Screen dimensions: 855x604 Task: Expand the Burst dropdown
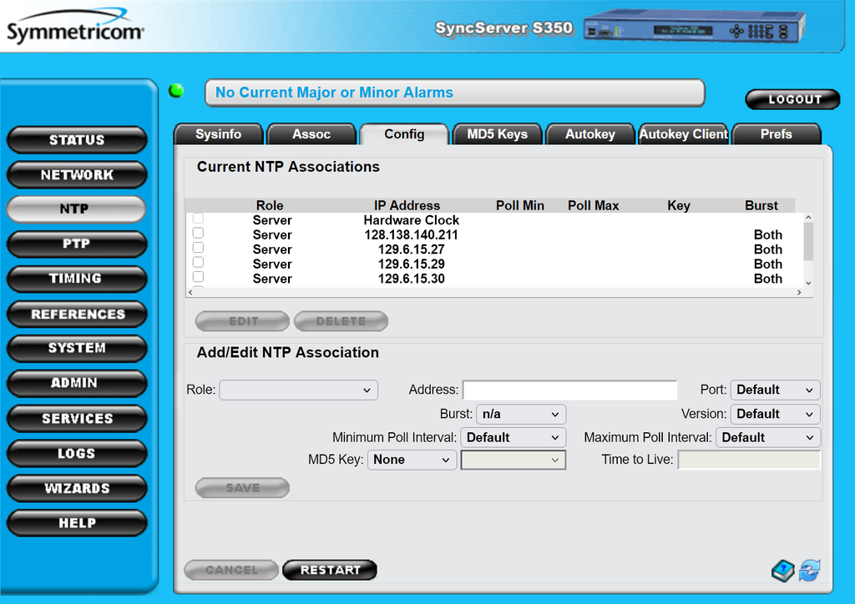pyautogui.click(x=521, y=414)
